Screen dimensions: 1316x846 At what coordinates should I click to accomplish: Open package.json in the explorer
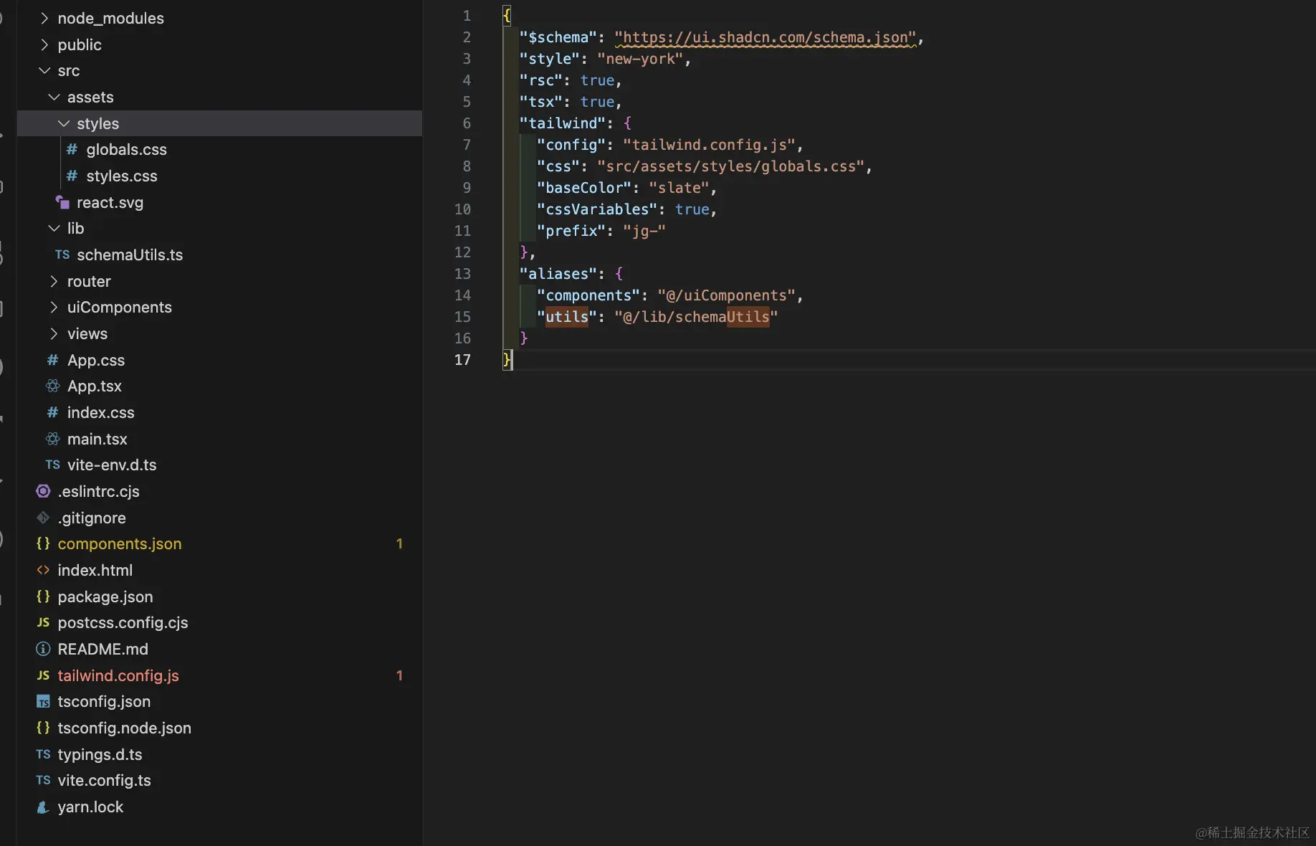[105, 597]
